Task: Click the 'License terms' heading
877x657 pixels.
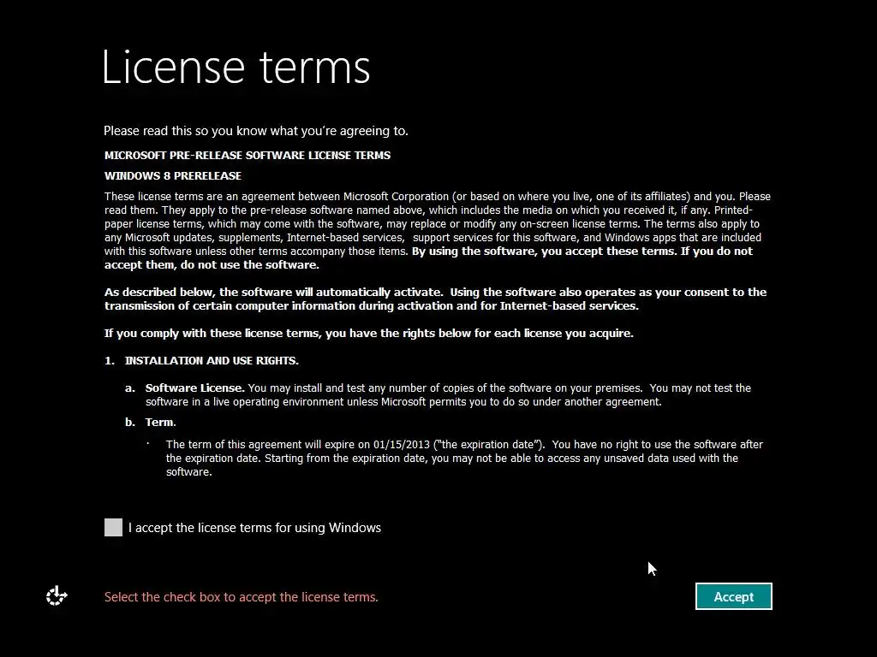Action: [236, 67]
